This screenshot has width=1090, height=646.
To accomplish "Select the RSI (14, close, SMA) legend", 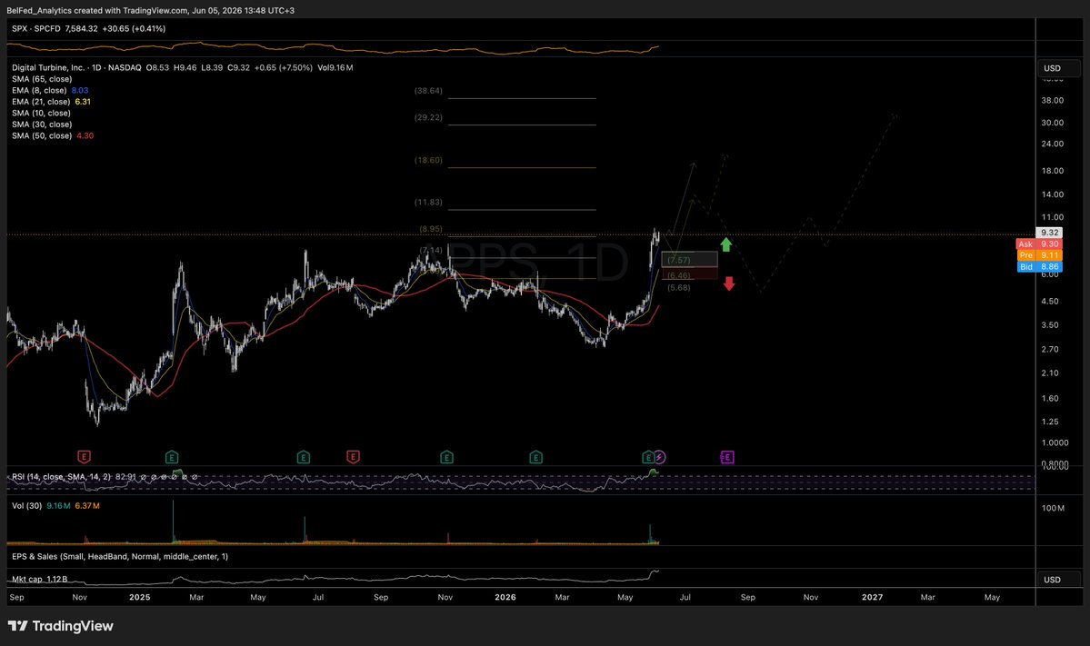I will click(61, 477).
